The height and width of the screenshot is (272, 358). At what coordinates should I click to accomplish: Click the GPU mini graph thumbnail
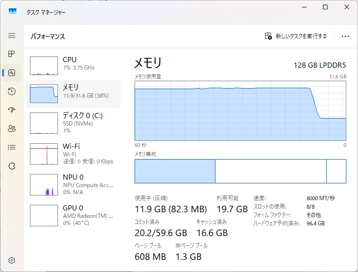point(44,216)
